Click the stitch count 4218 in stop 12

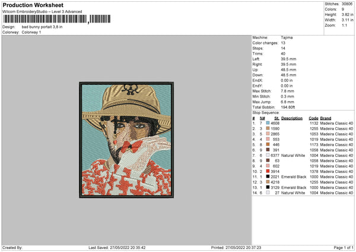coord(275,182)
